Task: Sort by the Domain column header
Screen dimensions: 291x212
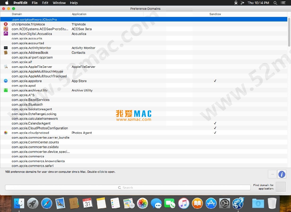Action: pos(41,14)
